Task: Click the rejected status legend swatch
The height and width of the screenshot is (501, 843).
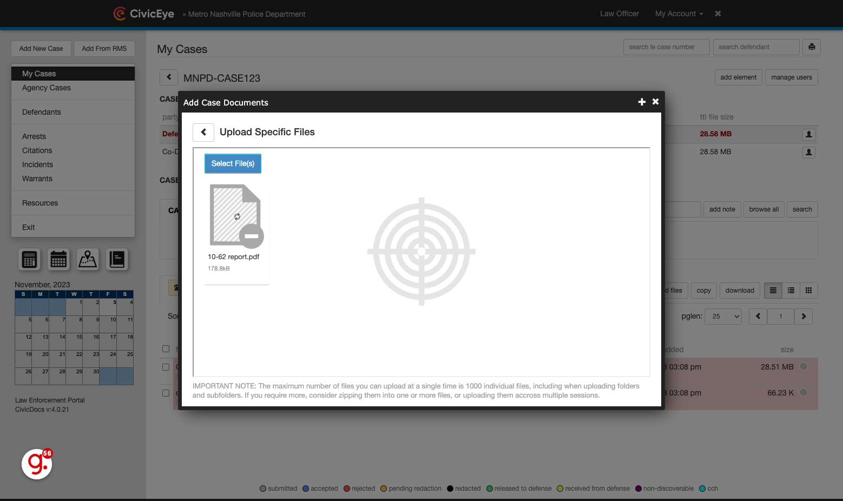Action: [347, 489]
